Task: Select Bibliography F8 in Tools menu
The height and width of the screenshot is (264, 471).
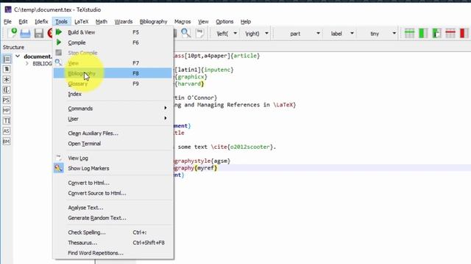Action: [113, 73]
